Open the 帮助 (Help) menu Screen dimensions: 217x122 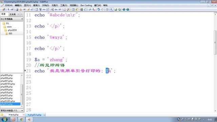[105, 5]
